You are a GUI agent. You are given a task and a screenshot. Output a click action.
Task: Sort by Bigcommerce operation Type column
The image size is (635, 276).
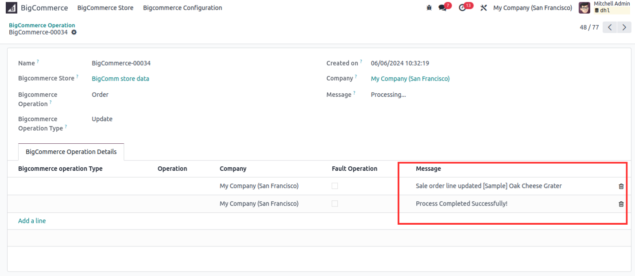60,169
